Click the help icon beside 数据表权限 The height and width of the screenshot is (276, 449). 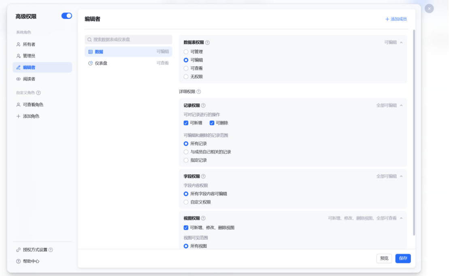point(207,42)
